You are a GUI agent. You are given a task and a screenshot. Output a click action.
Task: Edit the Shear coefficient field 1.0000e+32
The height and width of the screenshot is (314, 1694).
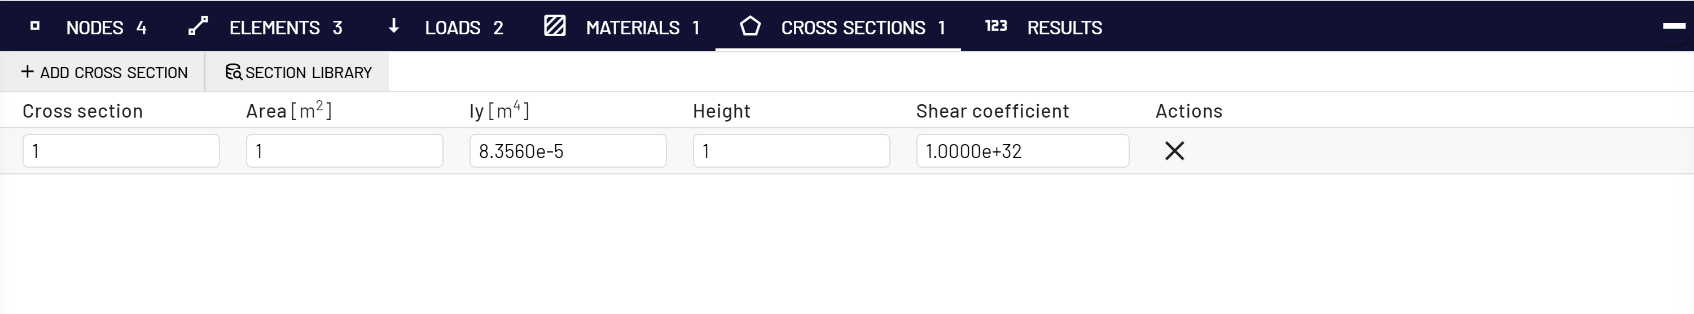click(x=1022, y=151)
